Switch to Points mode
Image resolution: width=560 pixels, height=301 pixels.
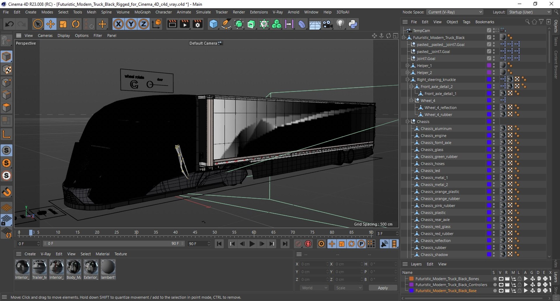(6, 82)
